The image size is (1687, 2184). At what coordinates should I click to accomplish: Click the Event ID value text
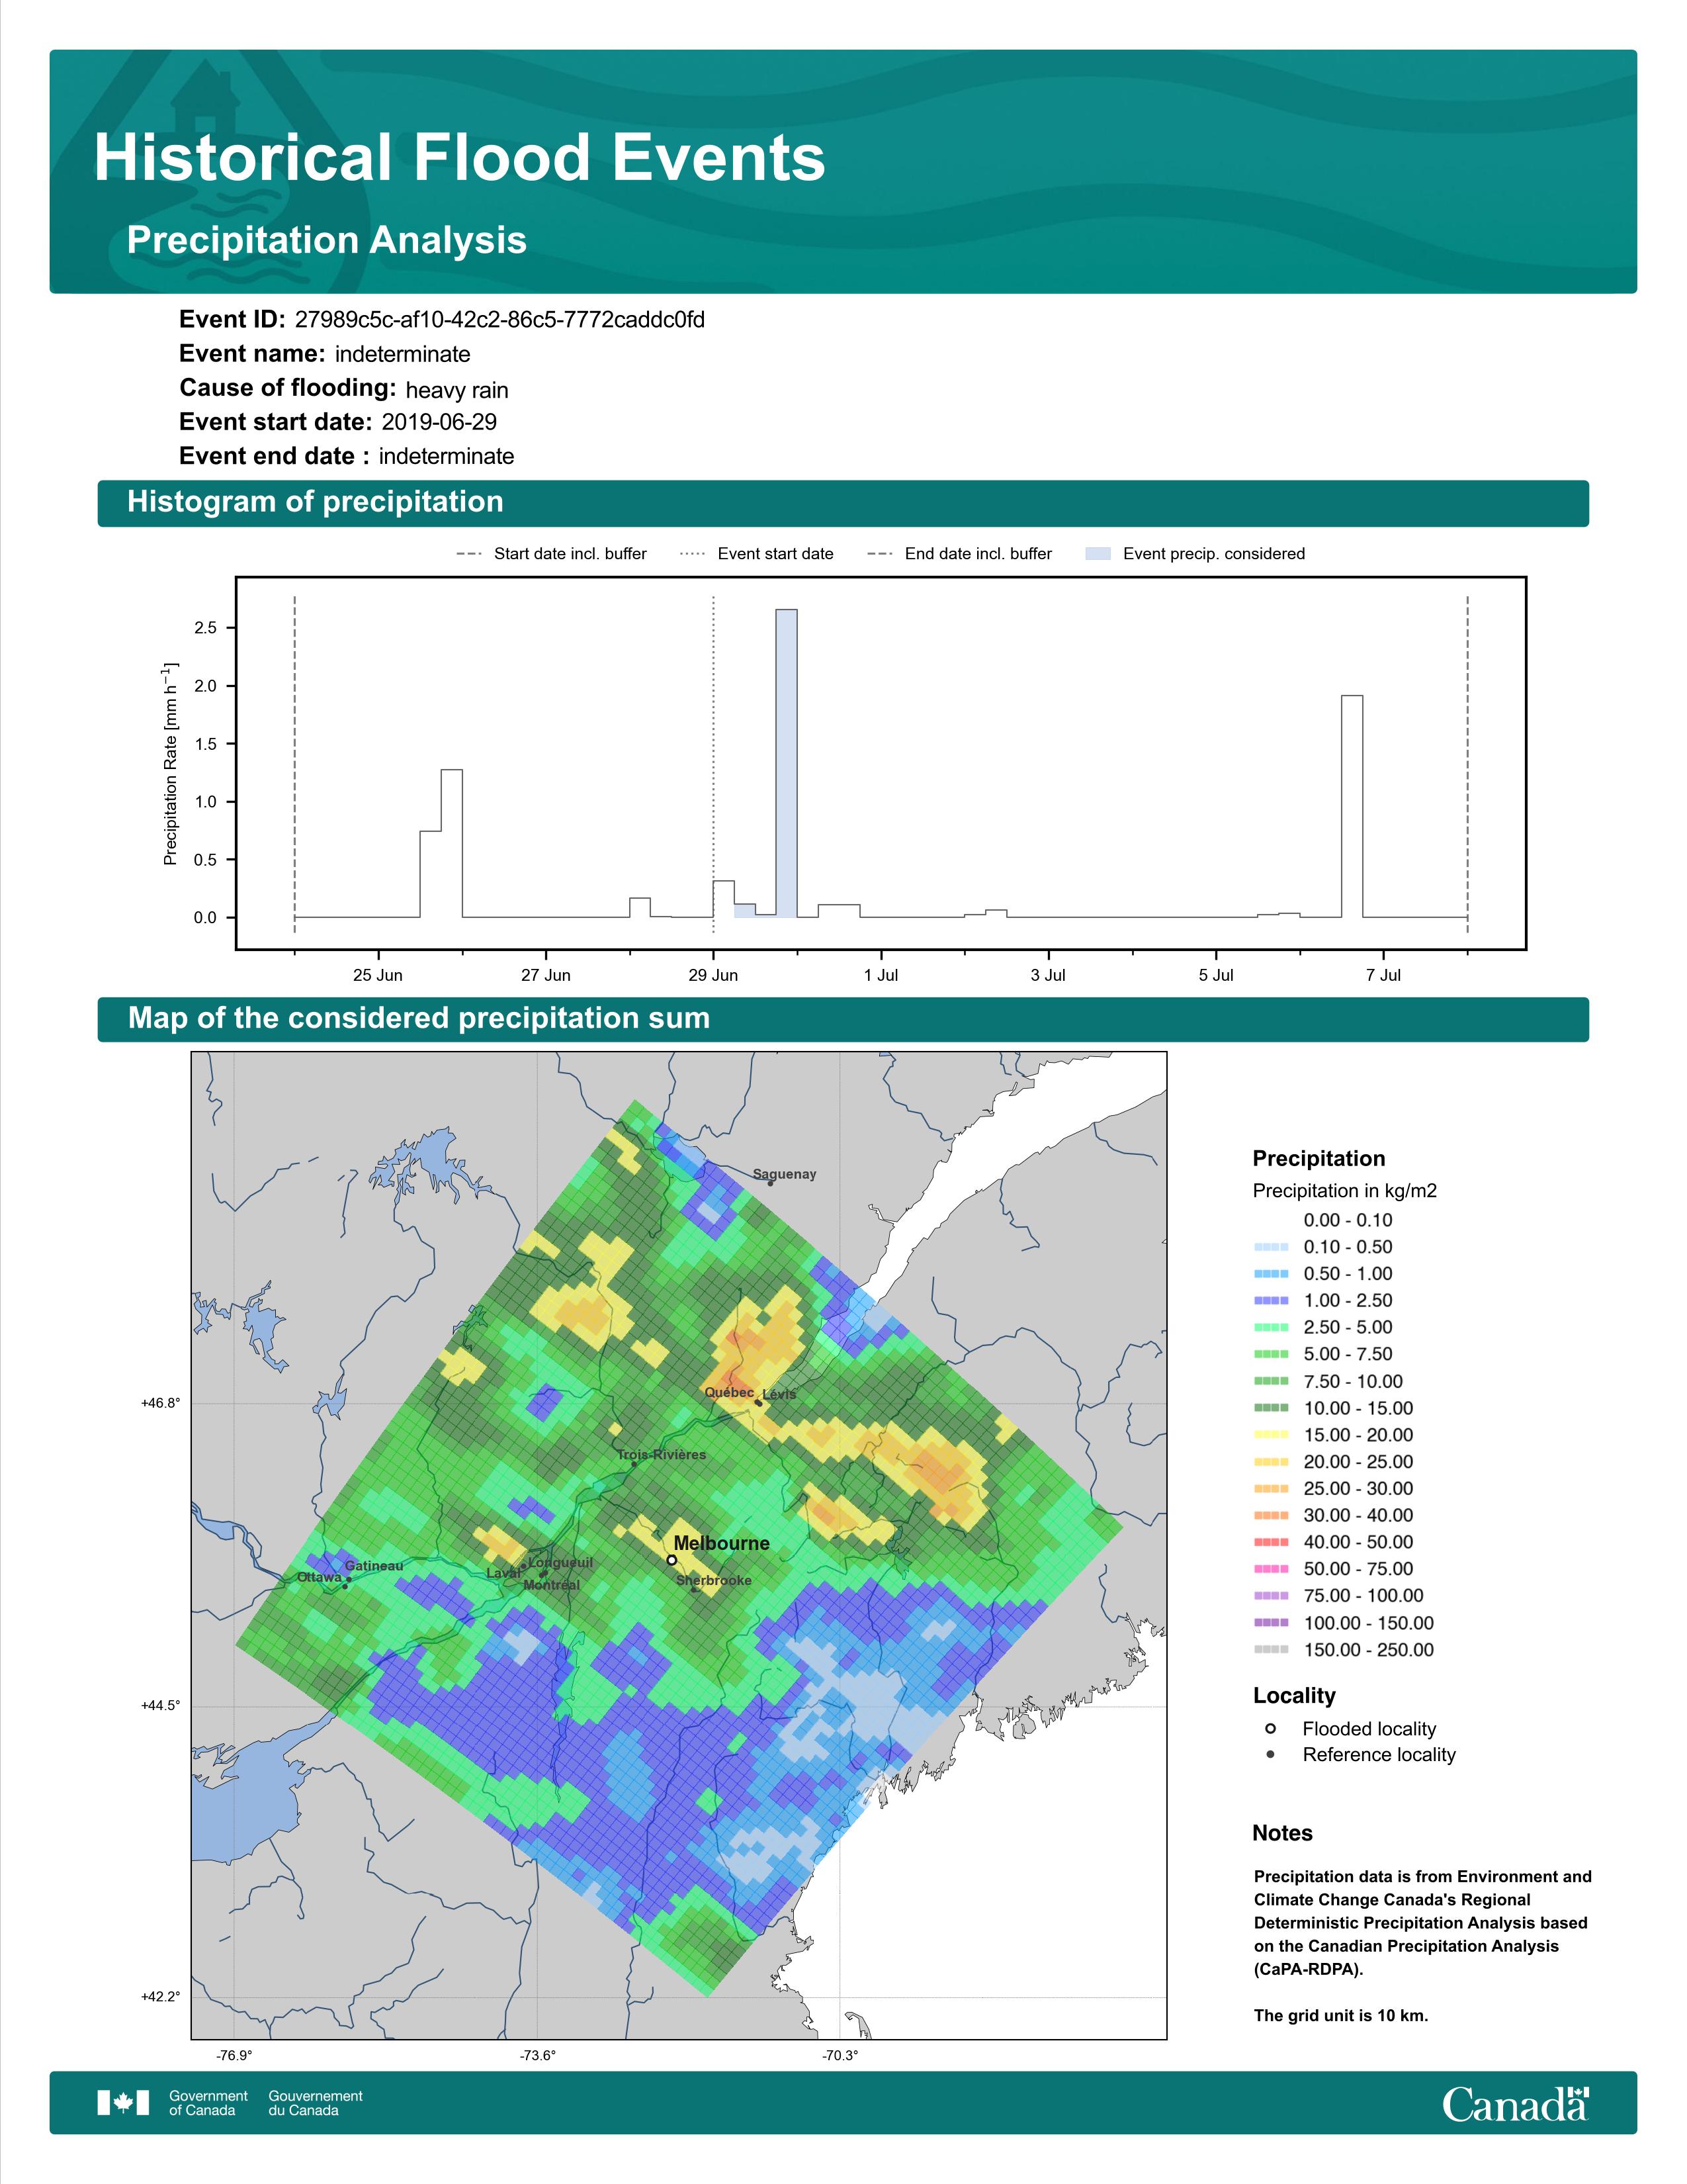click(499, 320)
